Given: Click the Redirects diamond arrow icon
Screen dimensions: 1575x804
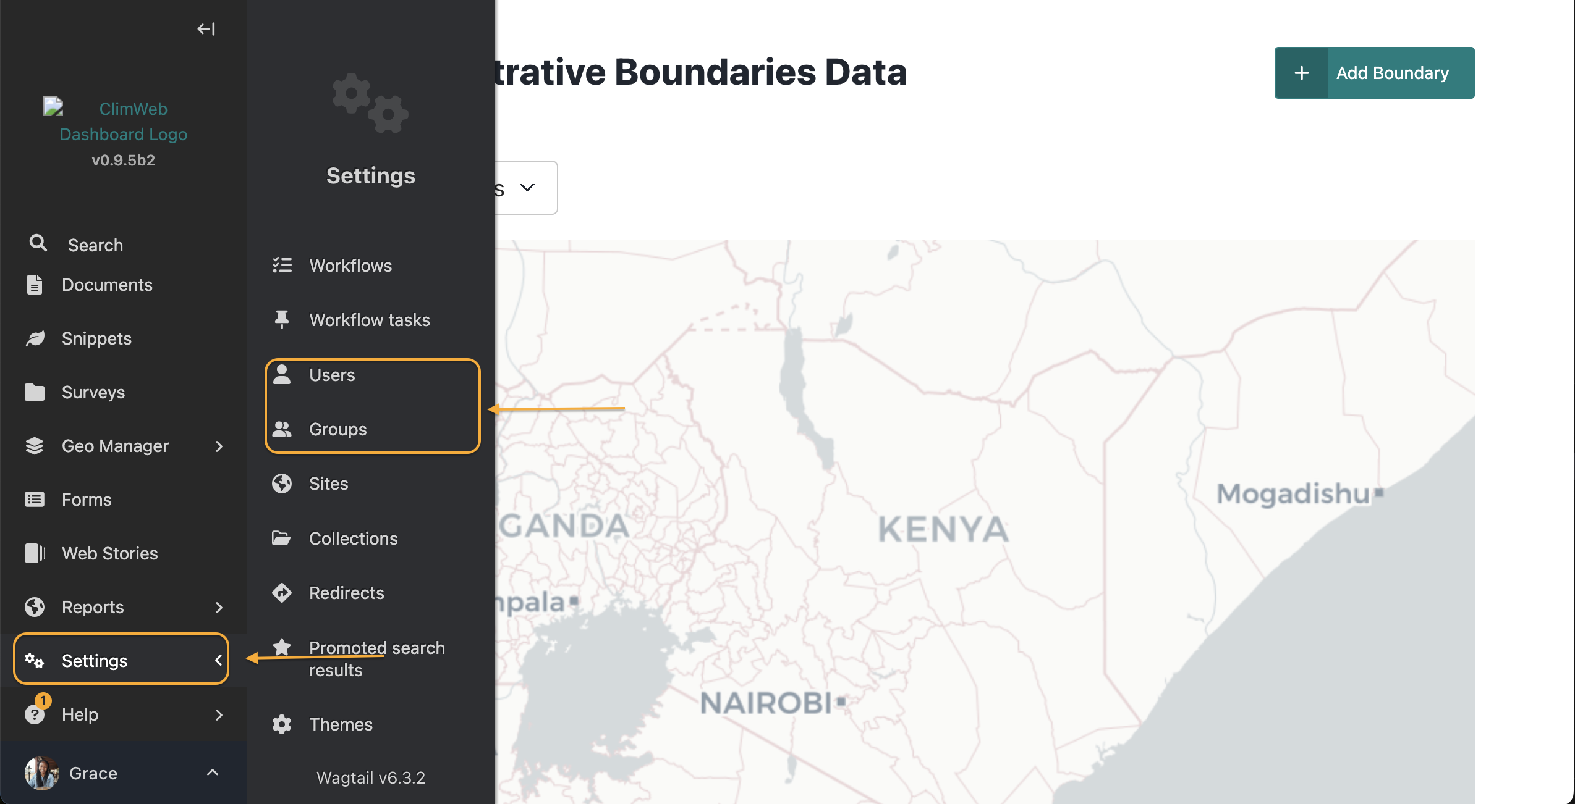Looking at the screenshot, I should click(282, 593).
